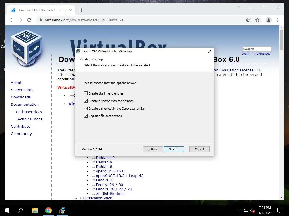Viewport: 289px width, 216px height.
Task: Switch to Chrome in the taskbar
Action: [49, 210]
